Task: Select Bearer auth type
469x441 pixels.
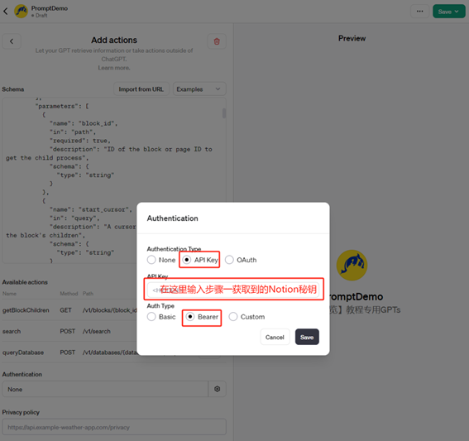Action: [x=190, y=317]
